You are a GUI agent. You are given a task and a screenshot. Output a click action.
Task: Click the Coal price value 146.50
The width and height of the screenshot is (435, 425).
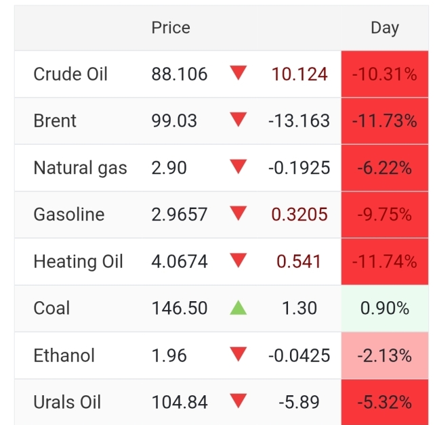click(180, 309)
